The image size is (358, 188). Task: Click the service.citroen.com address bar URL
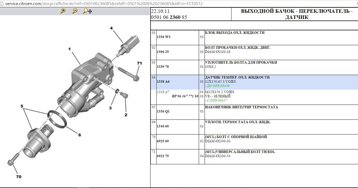click(104, 4)
